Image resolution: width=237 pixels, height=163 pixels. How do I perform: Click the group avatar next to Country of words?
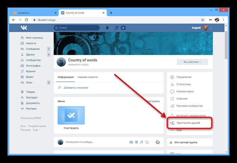[x=61, y=62]
